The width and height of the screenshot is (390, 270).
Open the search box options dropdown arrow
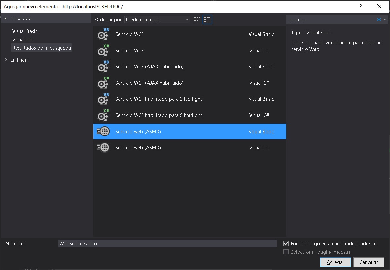[385, 19]
